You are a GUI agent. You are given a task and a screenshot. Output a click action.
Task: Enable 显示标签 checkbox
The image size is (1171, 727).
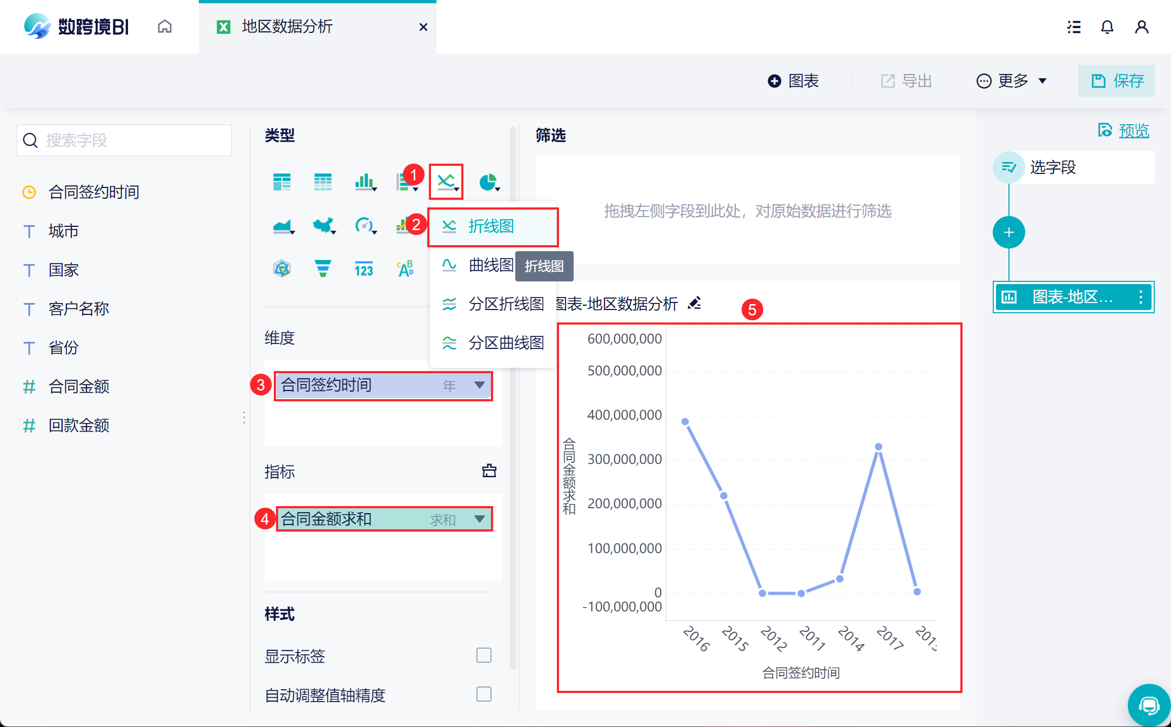(x=483, y=655)
